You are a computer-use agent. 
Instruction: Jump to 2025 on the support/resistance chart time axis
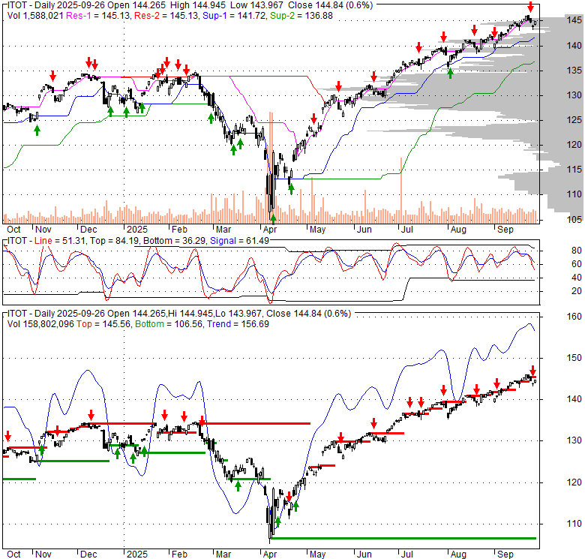[x=137, y=229]
